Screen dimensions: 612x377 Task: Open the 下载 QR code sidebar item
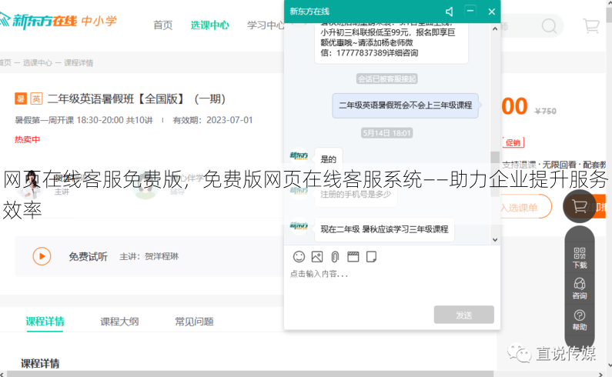[580, 258]
